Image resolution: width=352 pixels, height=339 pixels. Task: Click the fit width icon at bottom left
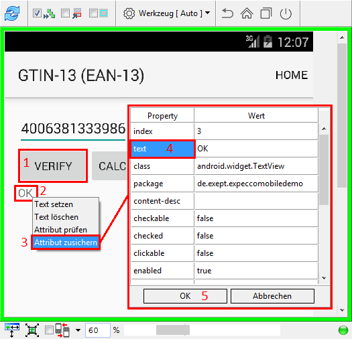[x=12, y=330]
